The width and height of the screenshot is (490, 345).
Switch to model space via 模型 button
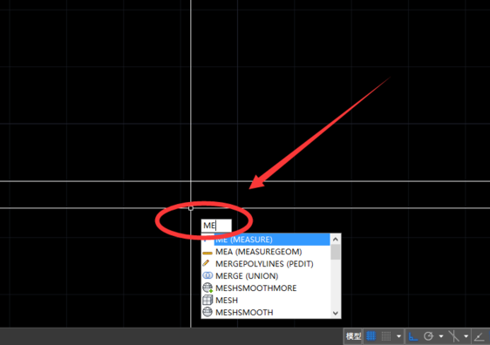pos(353,336)
